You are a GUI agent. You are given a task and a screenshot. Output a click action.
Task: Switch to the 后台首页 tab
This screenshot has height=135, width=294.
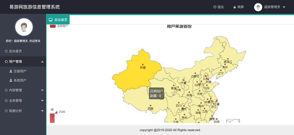(x=58, y=20)
